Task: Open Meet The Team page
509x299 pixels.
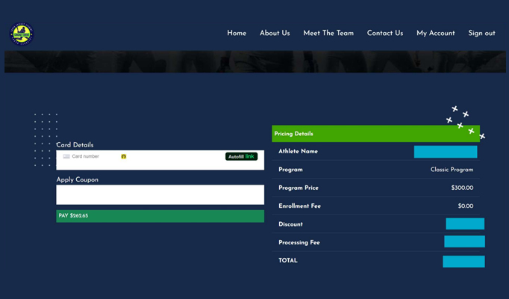Action: click(328, 33)
